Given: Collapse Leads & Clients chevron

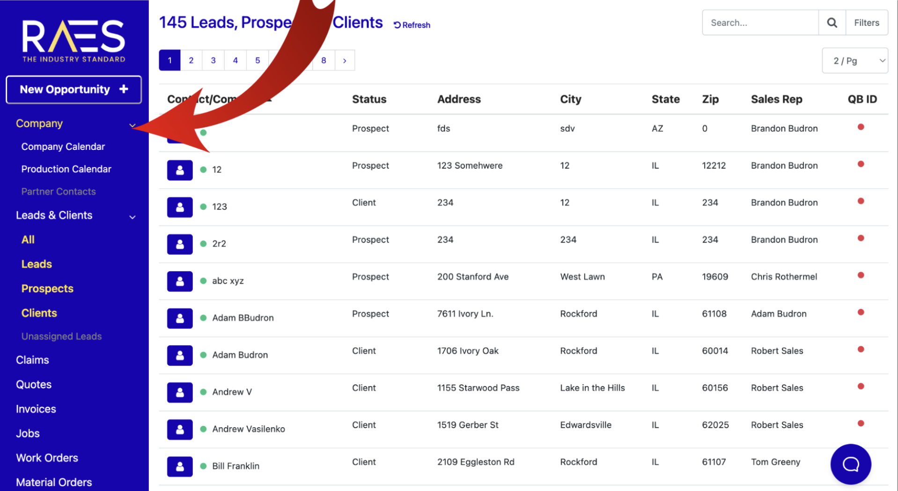Looking at the screenshot, I should [x=132, y=217].
